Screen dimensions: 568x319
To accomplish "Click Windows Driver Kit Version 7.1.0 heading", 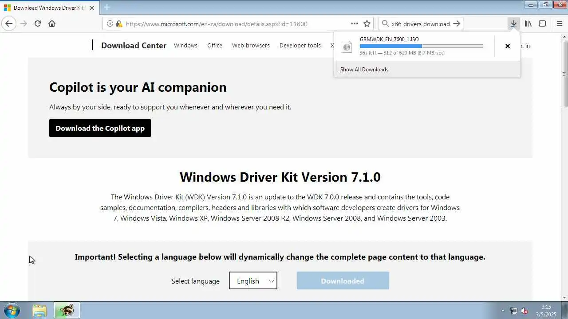I will click(x=280, y=177).
